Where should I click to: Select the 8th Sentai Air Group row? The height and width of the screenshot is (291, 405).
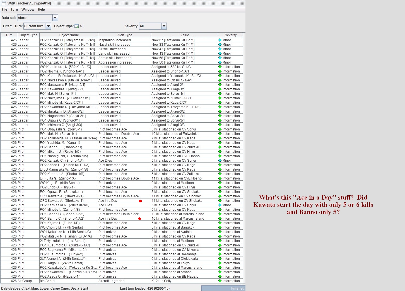(x=122, y=281)
